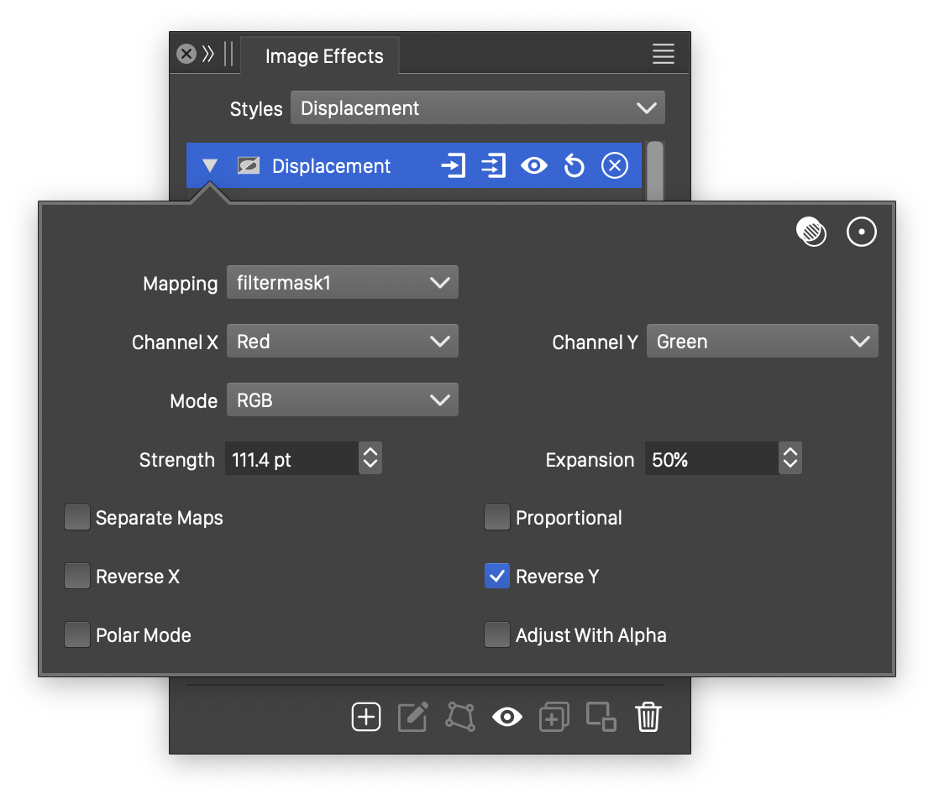Click the striped circle icon in popup
Screen dimensions: 934x799
(811, 232)
